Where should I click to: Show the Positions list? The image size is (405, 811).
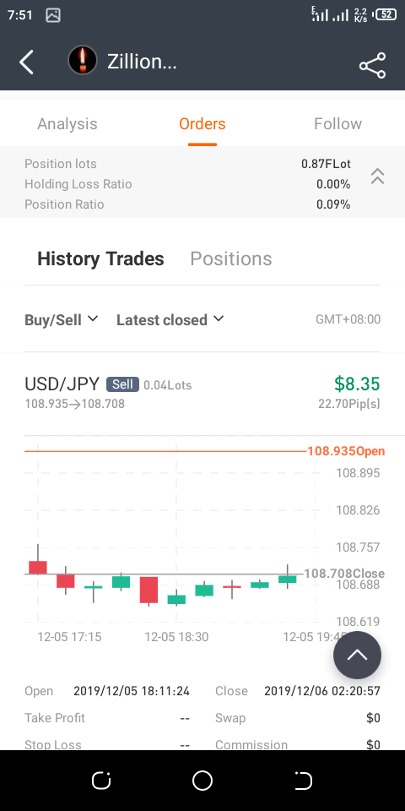pos(231,259)
